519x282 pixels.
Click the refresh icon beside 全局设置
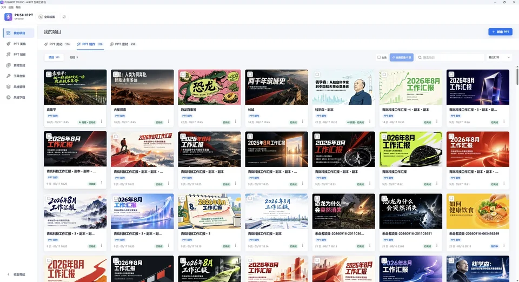click(x=64, y=17)
